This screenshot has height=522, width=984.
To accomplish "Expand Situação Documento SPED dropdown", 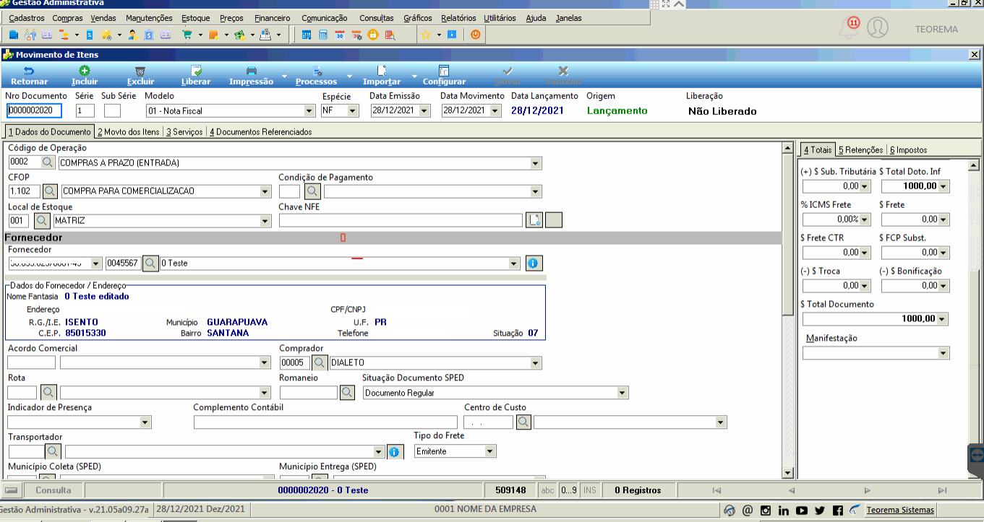I will coord(623,393).
